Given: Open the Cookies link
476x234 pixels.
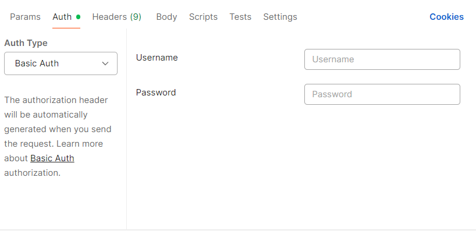Looking at the screenshot, I should coord(446,17).
